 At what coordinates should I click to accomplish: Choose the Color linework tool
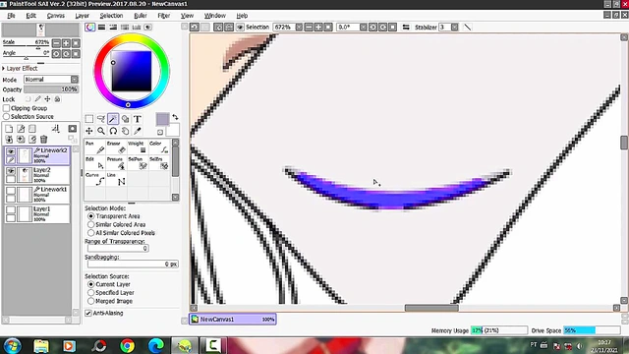[159, 147]
